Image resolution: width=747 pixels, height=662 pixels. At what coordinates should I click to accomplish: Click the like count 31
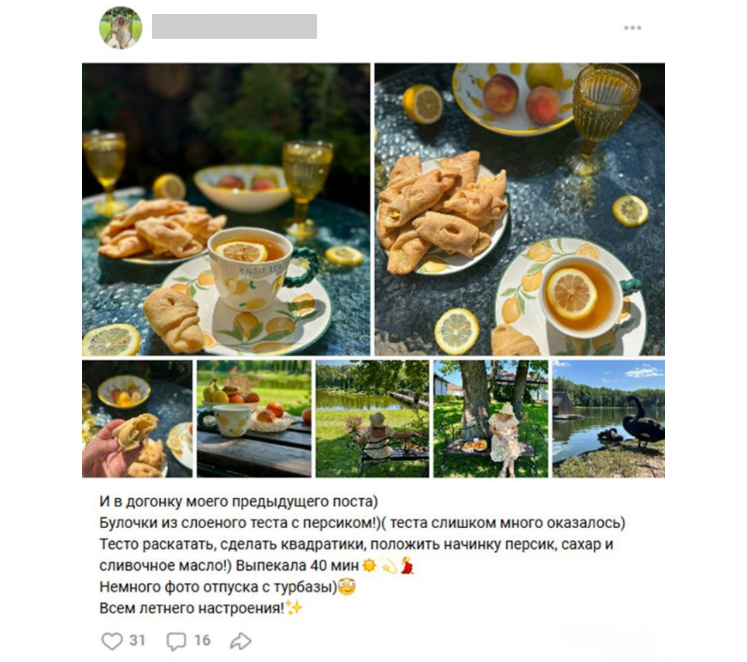point(137,640)
